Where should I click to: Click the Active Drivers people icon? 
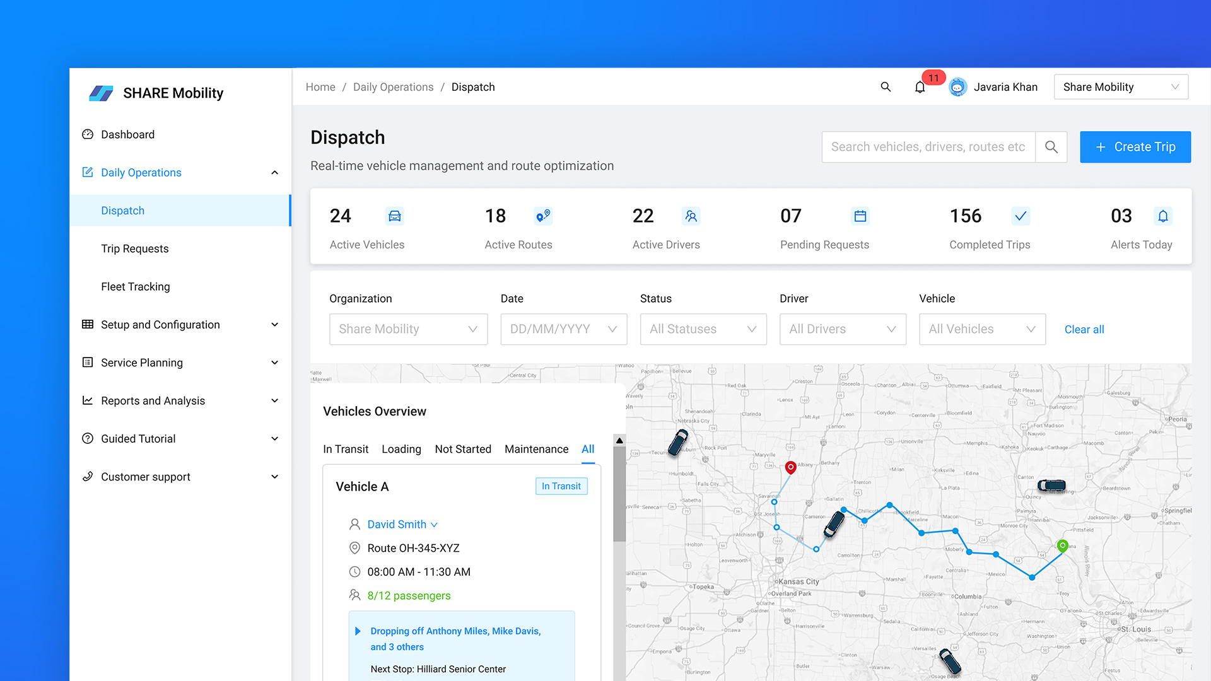coord(691,216)
